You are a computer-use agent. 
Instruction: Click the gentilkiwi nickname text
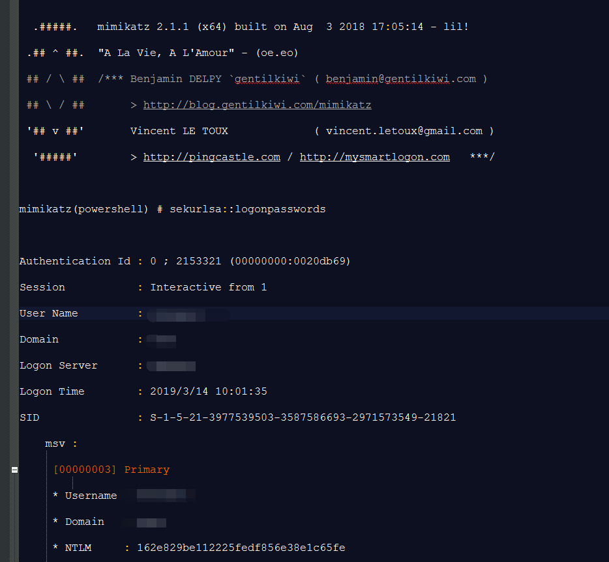(x=267, y=79)
